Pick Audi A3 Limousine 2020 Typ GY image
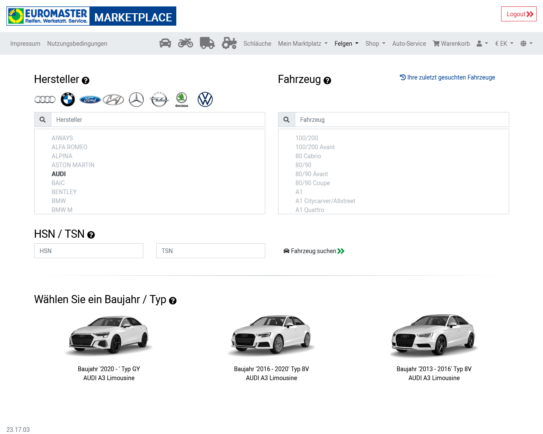Image resolution: width=543 pixels, height=434 pixels. 109,335
